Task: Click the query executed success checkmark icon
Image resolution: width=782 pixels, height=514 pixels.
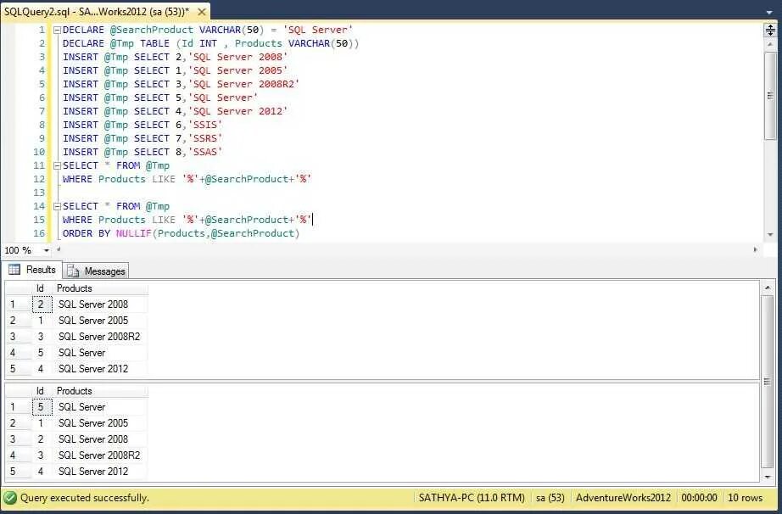Action: point(10,498)
